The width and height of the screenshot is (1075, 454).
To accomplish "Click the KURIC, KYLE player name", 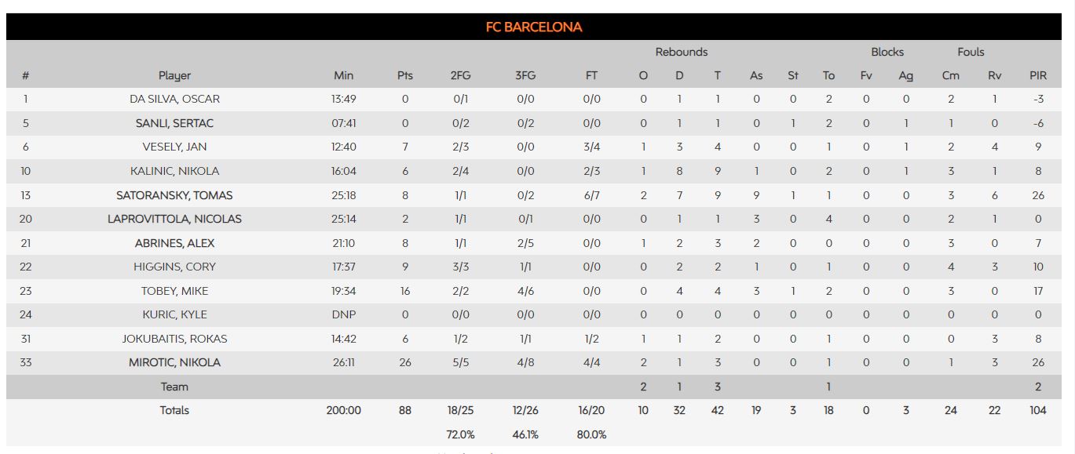I will tap(174, 314).
